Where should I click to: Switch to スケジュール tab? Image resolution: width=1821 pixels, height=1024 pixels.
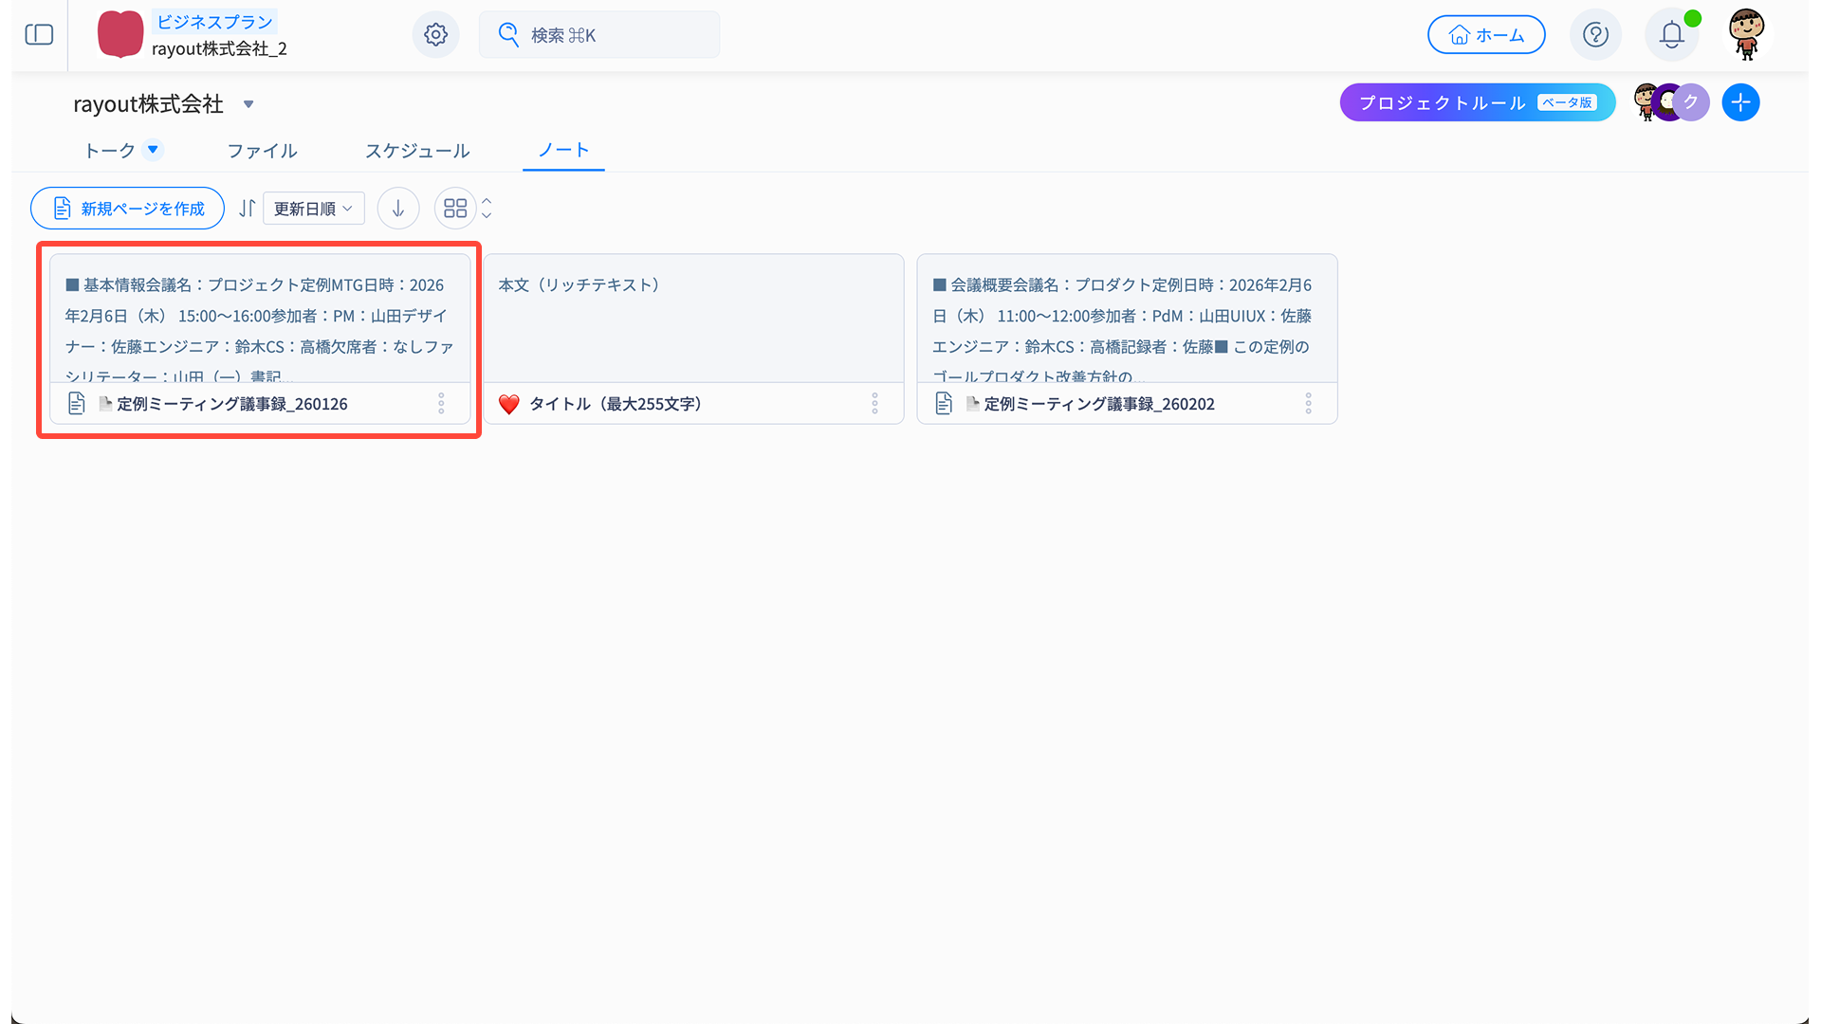click(x=417, y=151)
